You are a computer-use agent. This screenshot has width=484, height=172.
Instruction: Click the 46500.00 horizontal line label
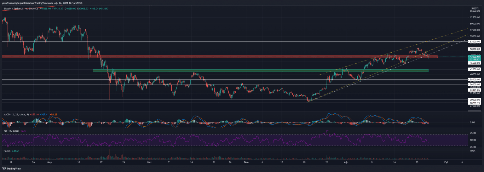click(474, 63)
